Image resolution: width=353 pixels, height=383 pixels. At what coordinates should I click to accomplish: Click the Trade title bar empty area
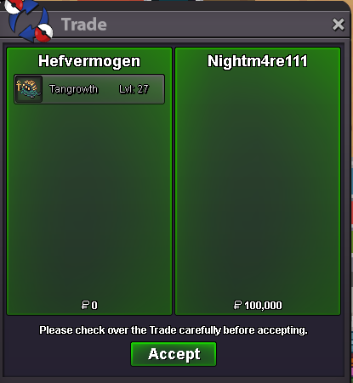coord(219,25)
